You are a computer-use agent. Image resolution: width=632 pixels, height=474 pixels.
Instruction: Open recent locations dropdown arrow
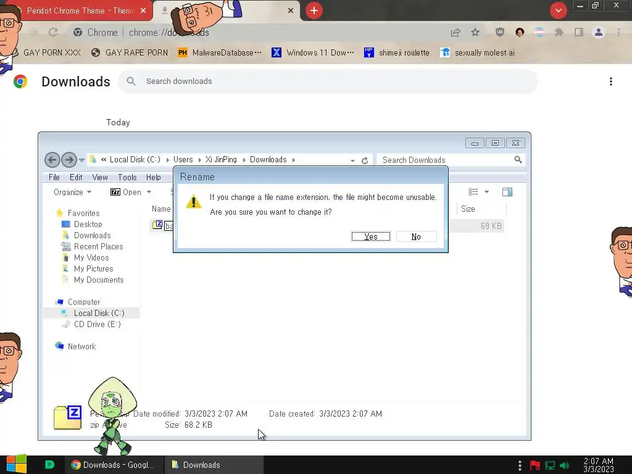(82, 160)
